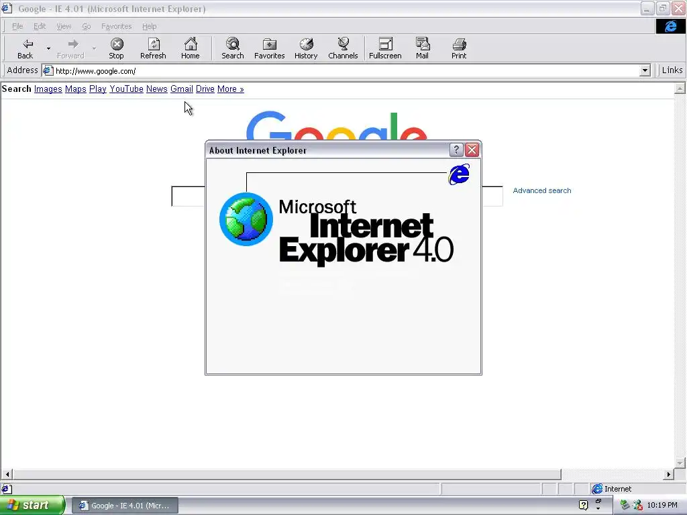This screenshot has height=515, width=687.
Task: Go back with the Back toolbar button
Action: 25,48
